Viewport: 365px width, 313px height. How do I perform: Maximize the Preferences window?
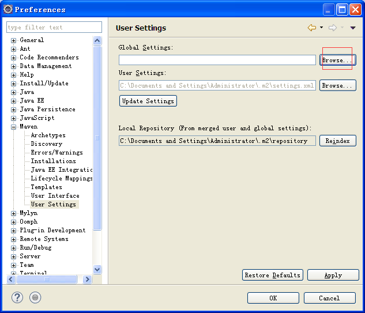coord(342,10)
